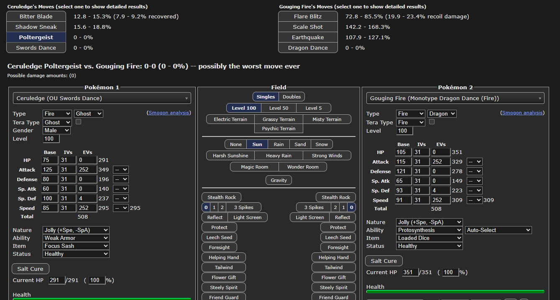Image resolution: width=560 pixels, height=300 pixels.
Task: Switch the field format to Doubles
Action: pos(292,96)
